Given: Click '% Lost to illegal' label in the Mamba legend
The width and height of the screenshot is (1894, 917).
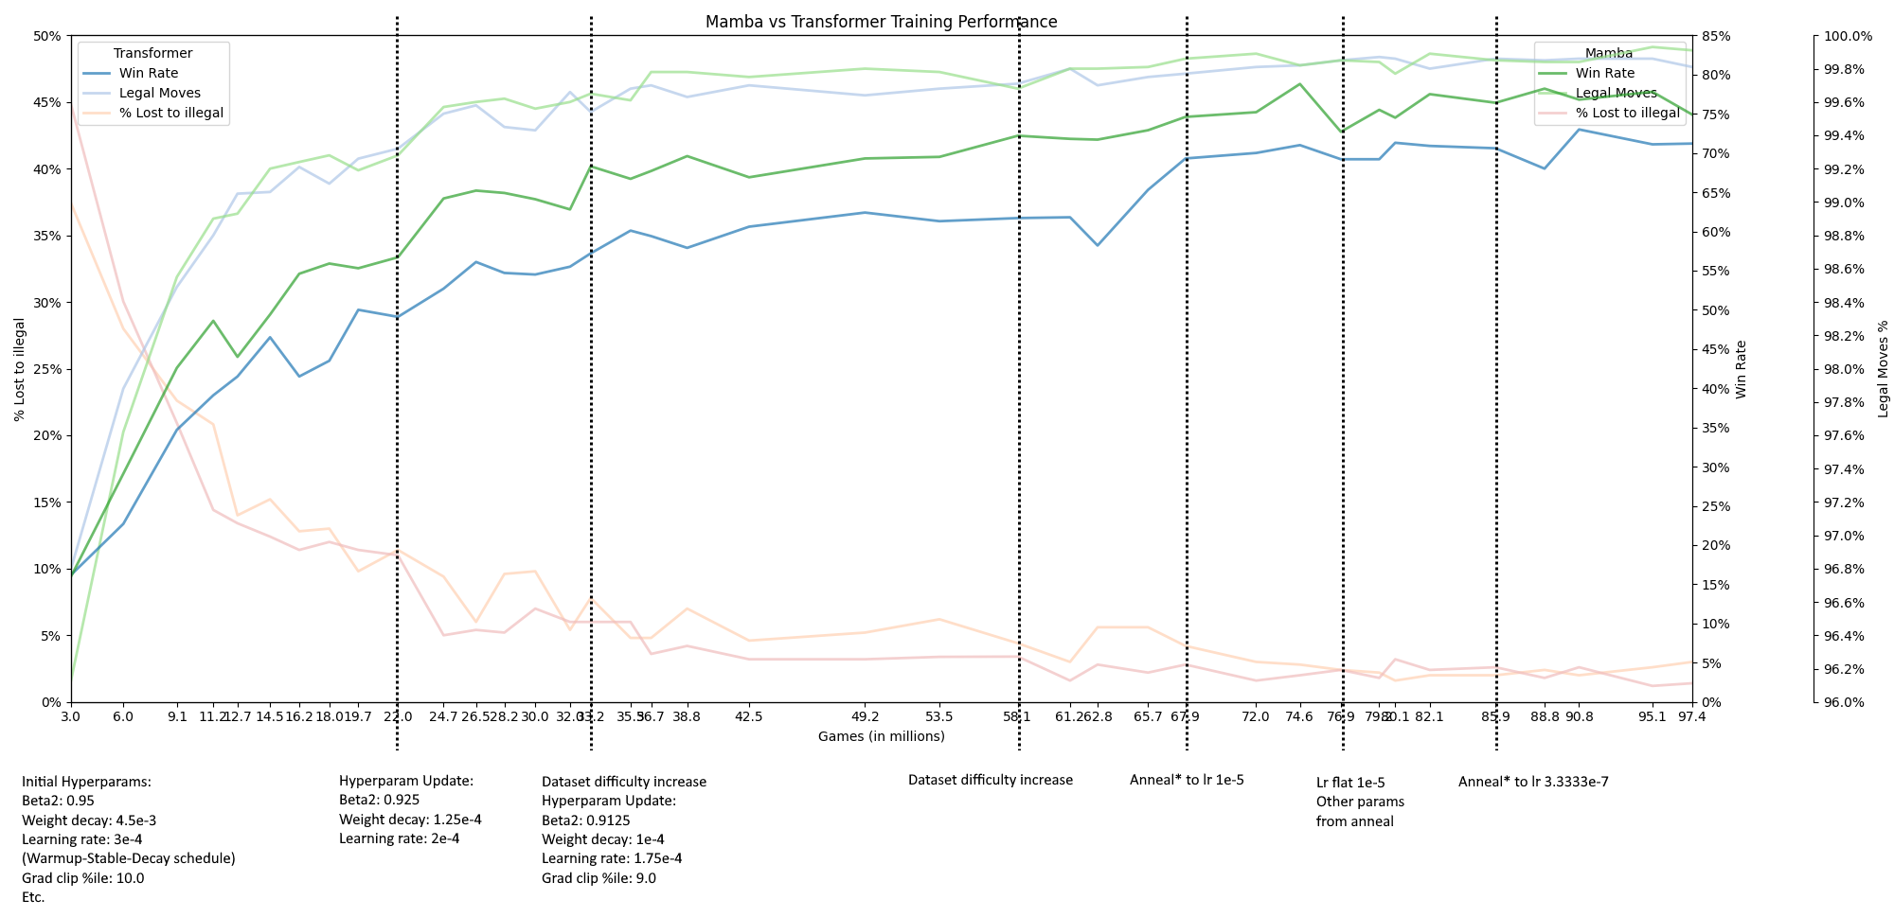Looking at the screenshot, I should point(1628,113).
